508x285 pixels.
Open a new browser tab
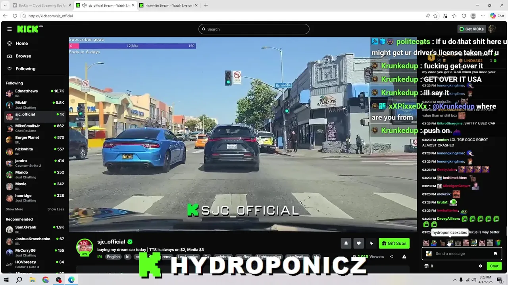pos(206,6)
